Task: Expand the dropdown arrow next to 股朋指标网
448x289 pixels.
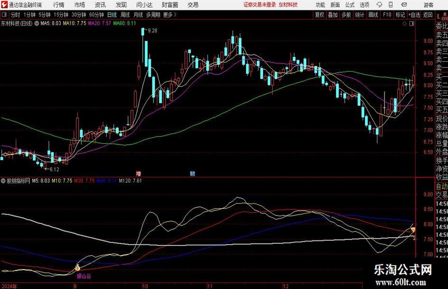Action: 3,180
